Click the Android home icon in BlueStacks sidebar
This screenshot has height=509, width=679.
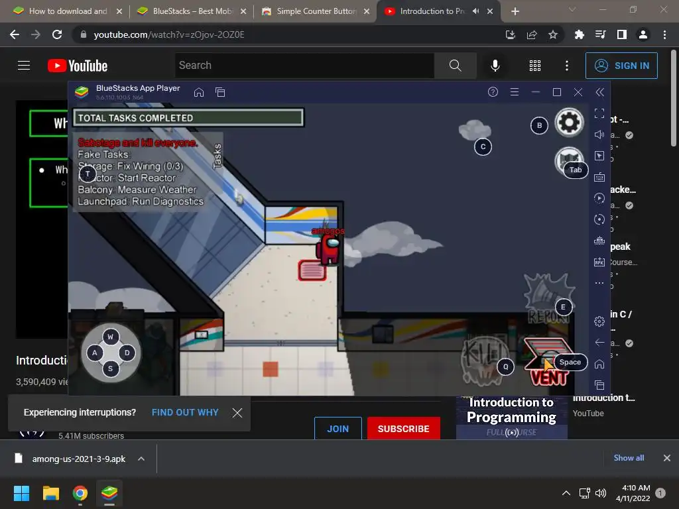pos(599,364)
